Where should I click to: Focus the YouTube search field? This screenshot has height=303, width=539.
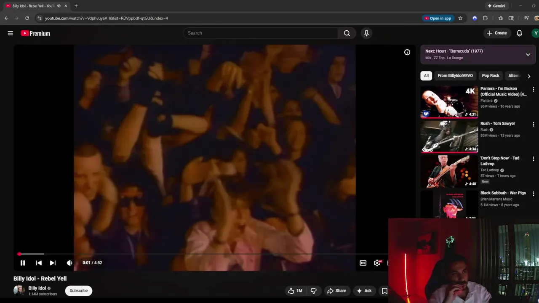261,33
